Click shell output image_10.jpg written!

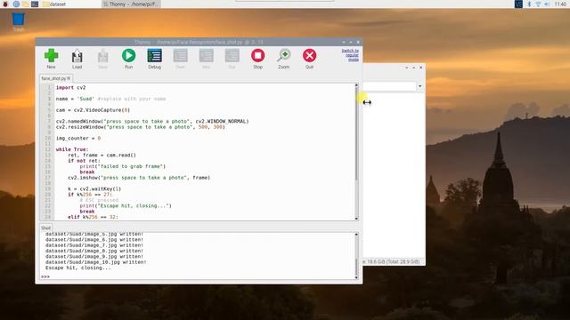tap(96, 262)
